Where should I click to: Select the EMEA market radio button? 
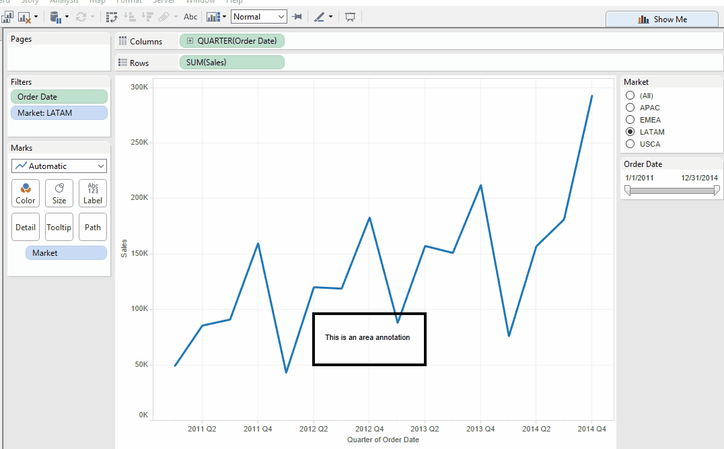630,120
